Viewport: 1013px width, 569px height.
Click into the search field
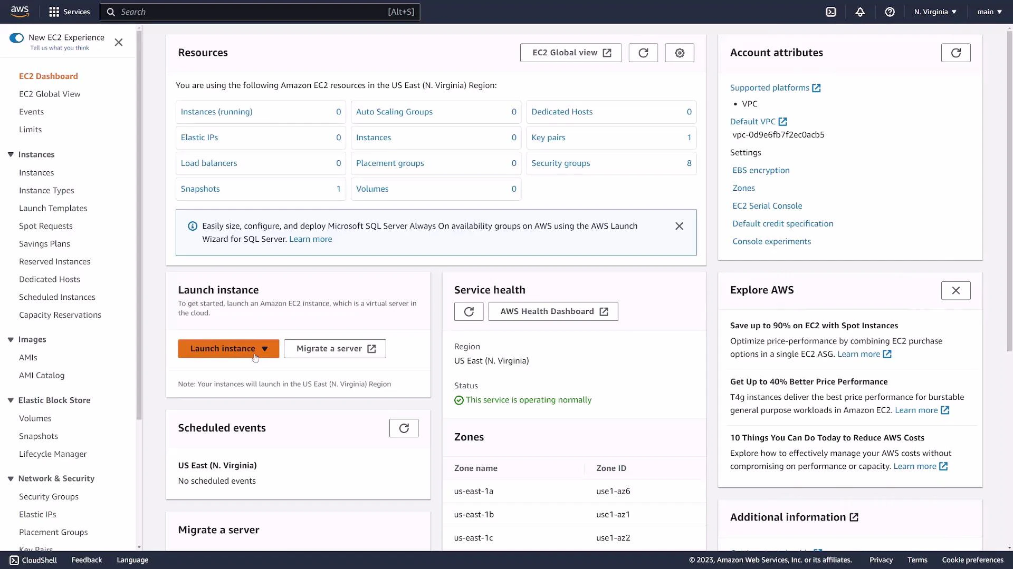(x=259, y=12)
